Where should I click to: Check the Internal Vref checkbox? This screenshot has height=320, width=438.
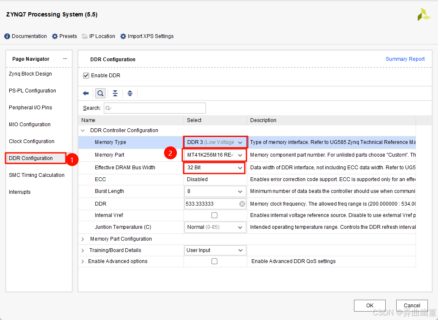coord(214,215)
